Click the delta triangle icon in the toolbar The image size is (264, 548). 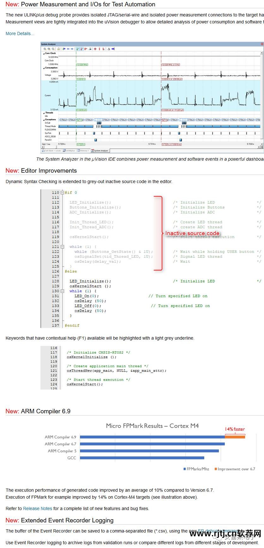tap(109, 49)
